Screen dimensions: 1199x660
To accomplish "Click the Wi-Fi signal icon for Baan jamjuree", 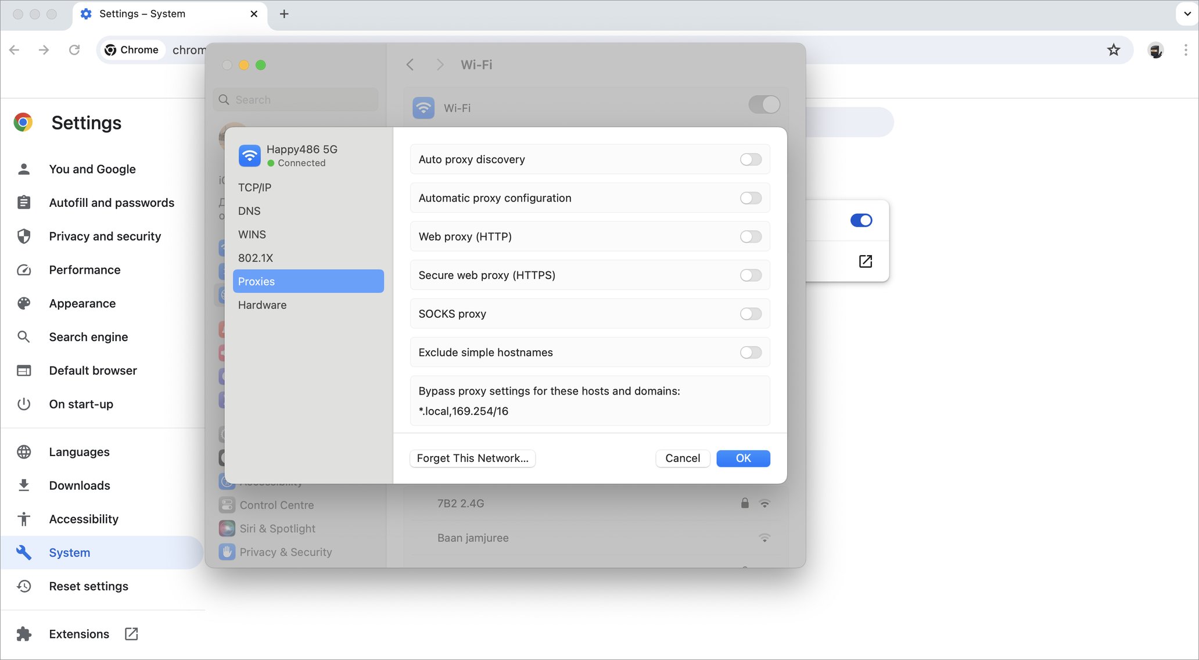I will tap(764, 538).
